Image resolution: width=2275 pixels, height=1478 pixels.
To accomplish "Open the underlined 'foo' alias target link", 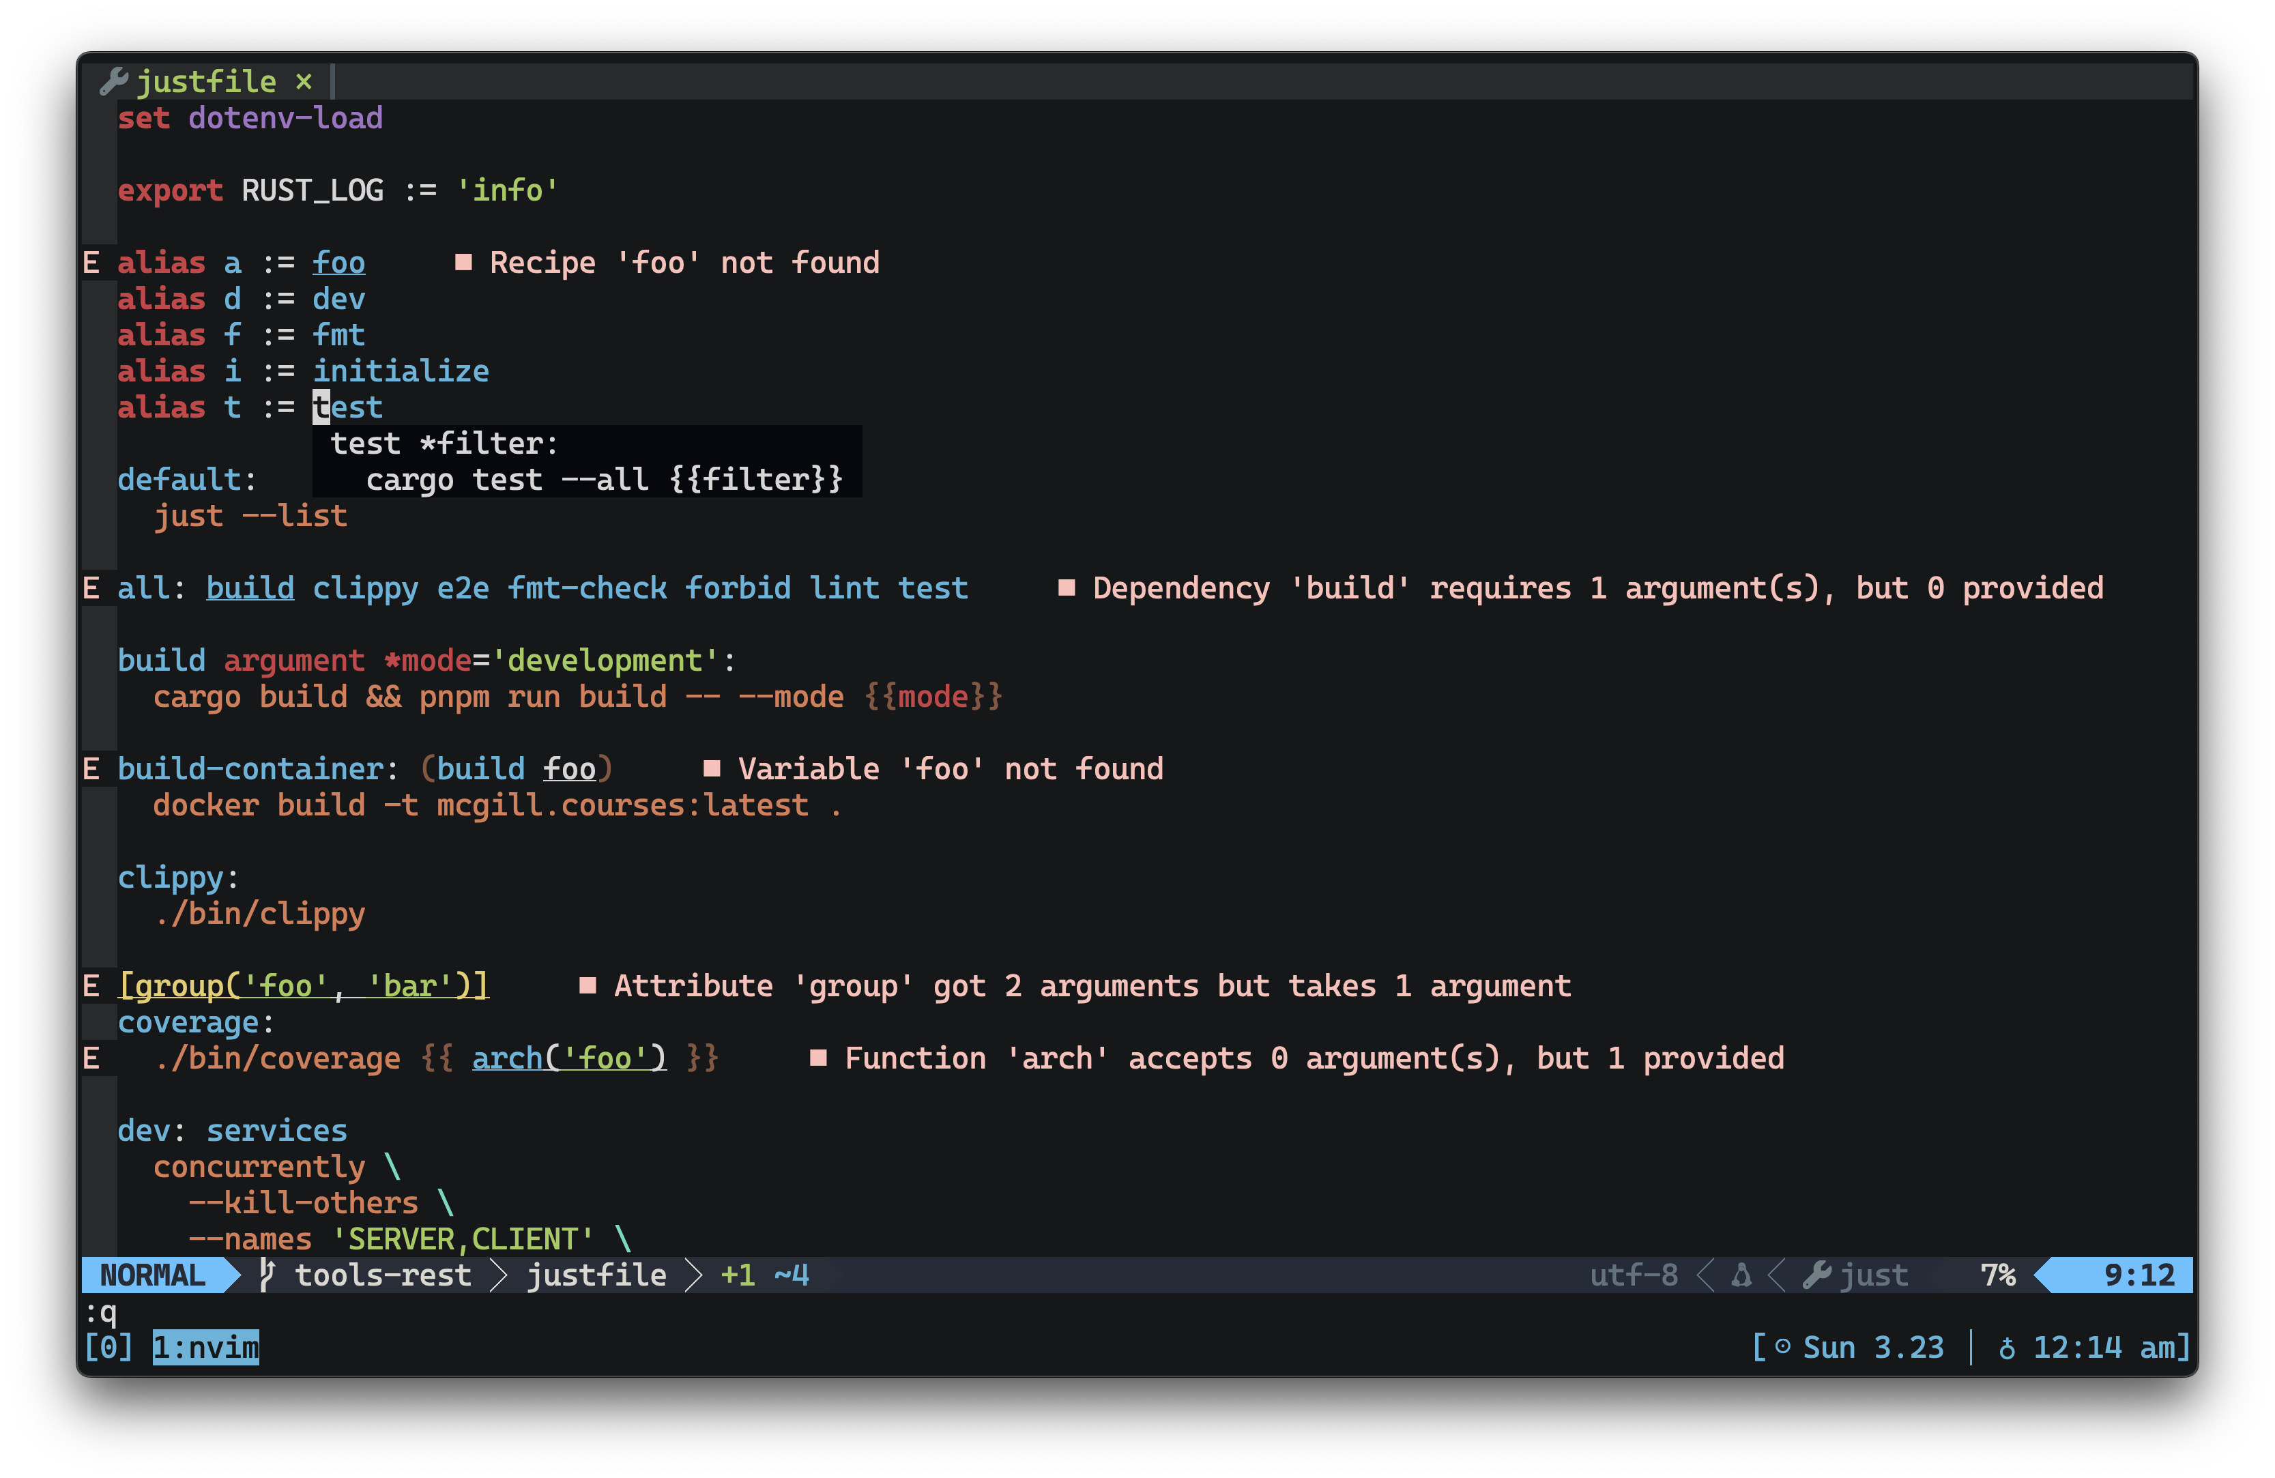I will pyautogui.click(x=339, y=262).
